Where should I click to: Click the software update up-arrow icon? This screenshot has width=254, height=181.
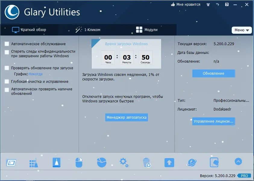pyautogui.click(x=169, y=163)
